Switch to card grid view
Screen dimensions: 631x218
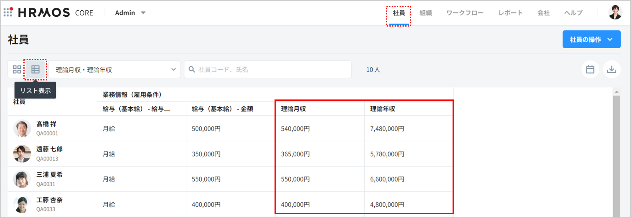(x=17, y=69)
